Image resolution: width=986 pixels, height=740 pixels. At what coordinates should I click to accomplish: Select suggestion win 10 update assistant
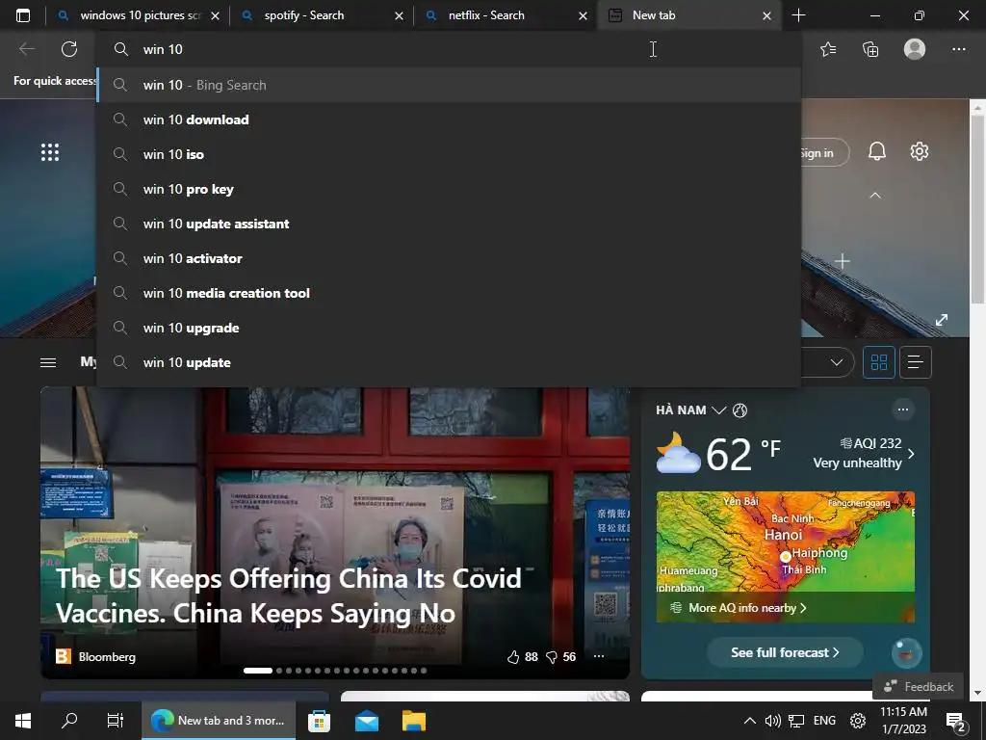[x=449, y=224]
